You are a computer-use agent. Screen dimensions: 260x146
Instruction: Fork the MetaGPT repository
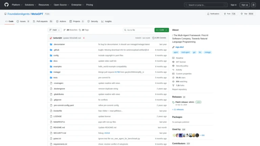(229, 14)
